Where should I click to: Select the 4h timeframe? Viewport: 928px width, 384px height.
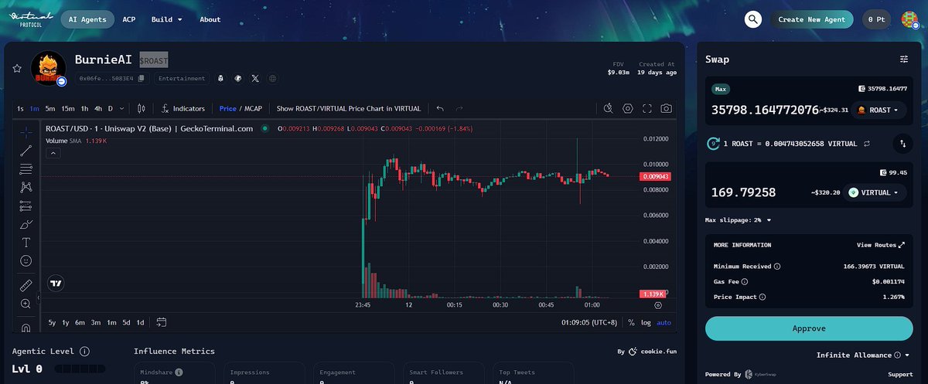(98, 109)
